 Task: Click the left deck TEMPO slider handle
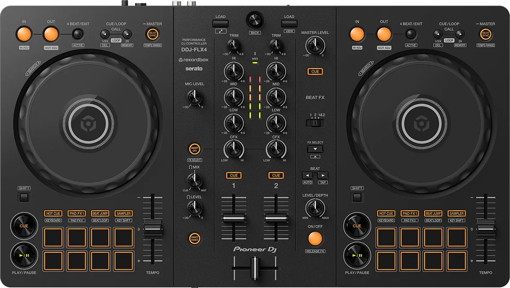point(153,229)
